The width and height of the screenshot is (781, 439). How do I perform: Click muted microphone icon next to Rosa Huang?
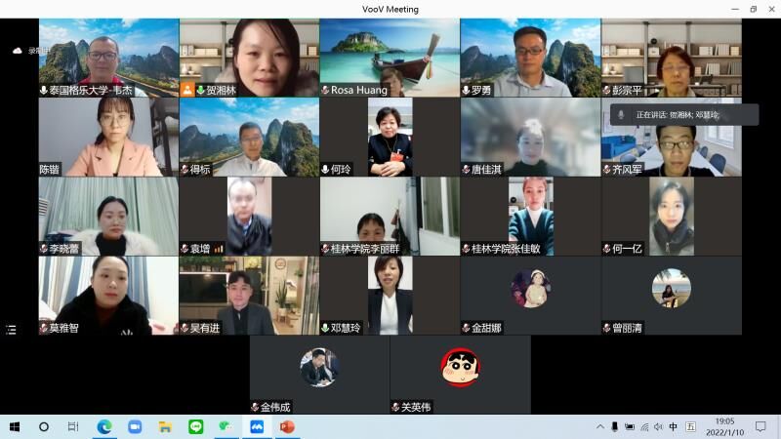point(325,91)
